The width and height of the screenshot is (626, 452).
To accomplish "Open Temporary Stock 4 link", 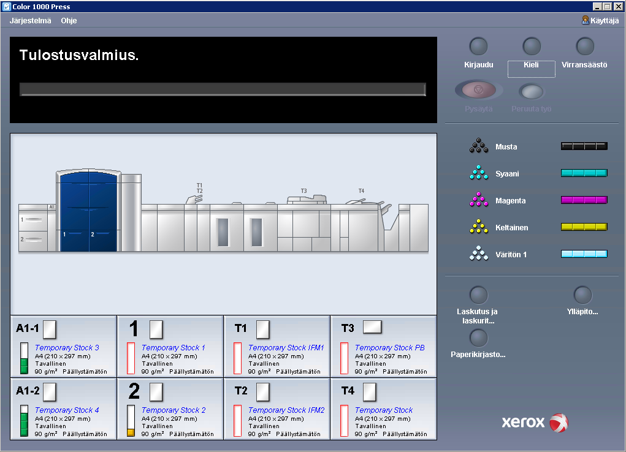I will click(67, 410).
